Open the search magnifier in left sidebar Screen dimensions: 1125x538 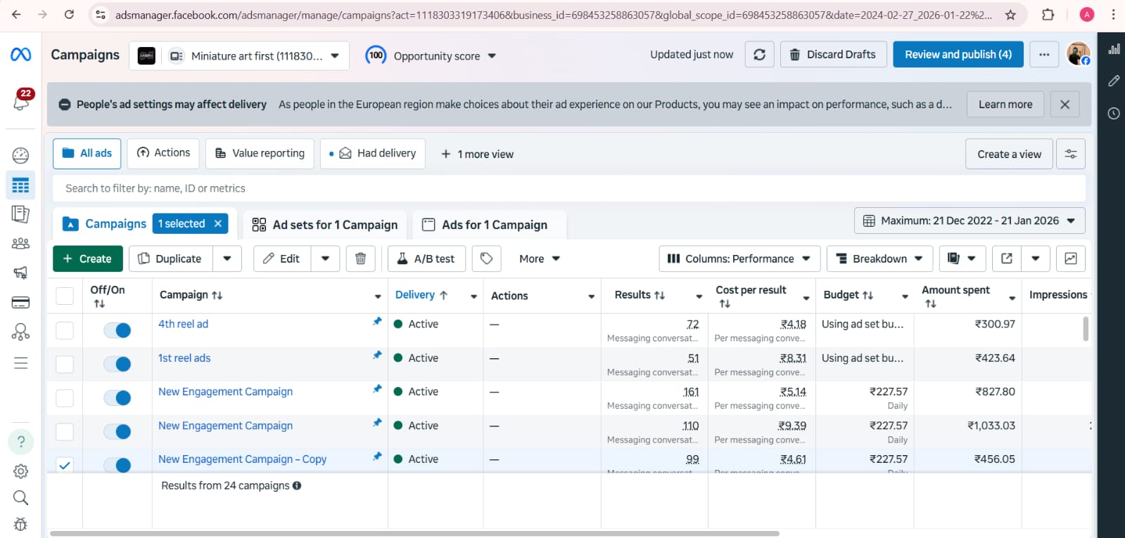pyautogui.click(x=21, y=498)
